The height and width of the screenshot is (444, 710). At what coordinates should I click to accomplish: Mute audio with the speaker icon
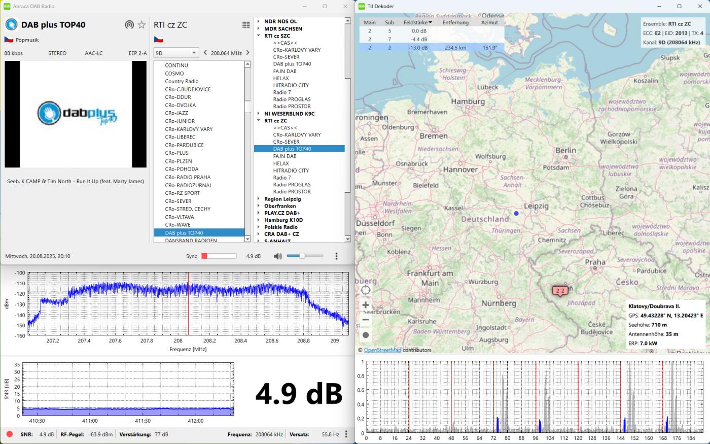click(277, 256)
